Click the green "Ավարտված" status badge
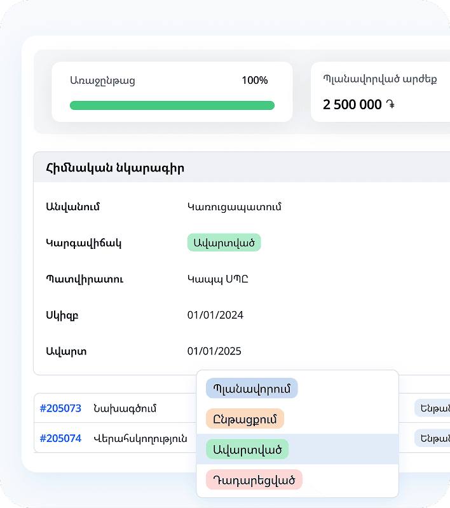 pyautogui.click(x=224, y=242)
